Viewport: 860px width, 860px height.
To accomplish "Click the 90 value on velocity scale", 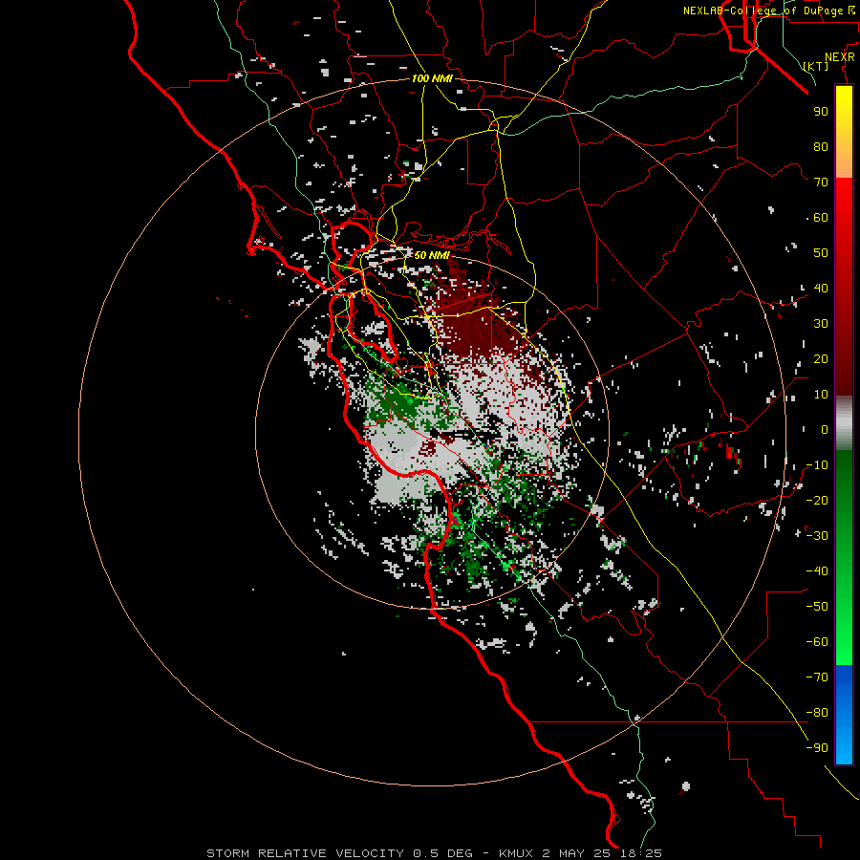I will [821, 112].
